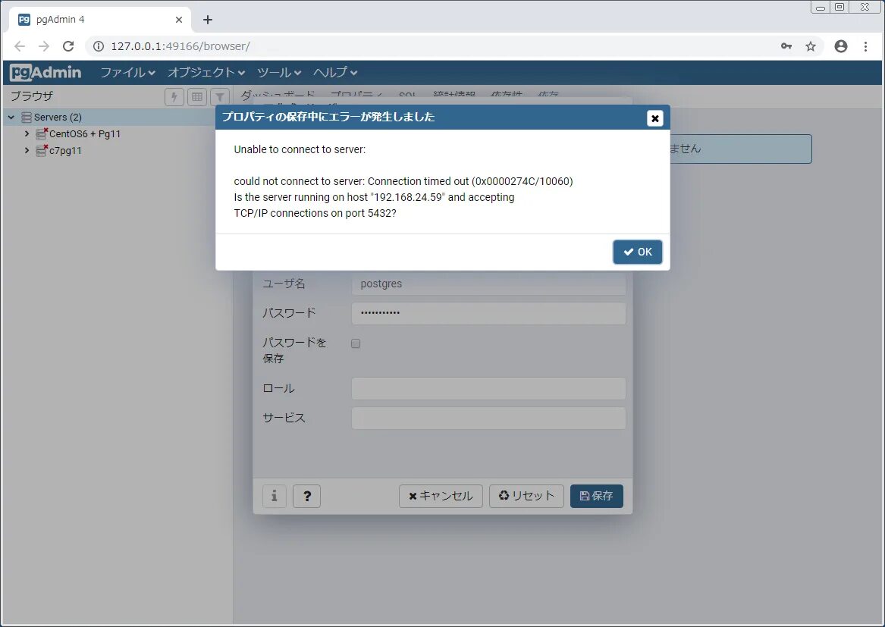Screen dimensions: 885x627
Task: Go forward with browser forward arrow
Action: click(x=43, y=46)
